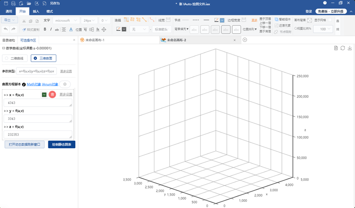This screenshot has width=355, height=208.
Task: Select the 二维曲线 radio button
Action: [15, 58]
